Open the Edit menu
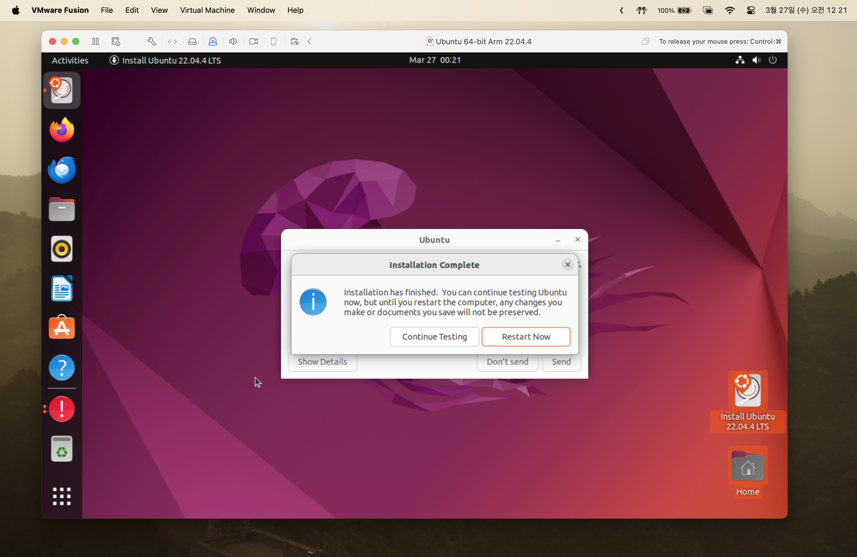Screen dimensions: 857x557 (x=132, y=10)
